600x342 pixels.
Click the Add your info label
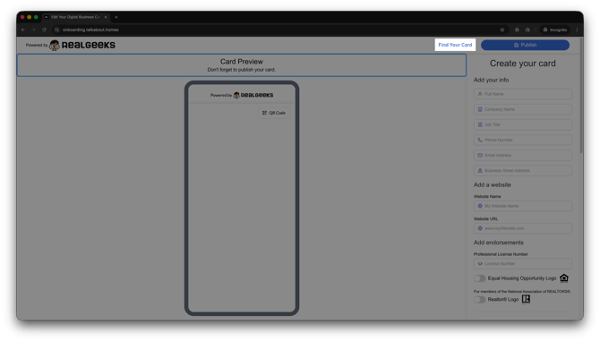coord(491,80)
